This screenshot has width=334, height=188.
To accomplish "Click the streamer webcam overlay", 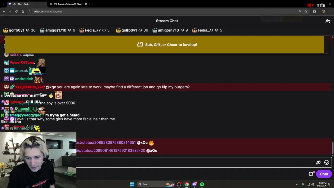I will pyautogui.click(x=38, y=160).
